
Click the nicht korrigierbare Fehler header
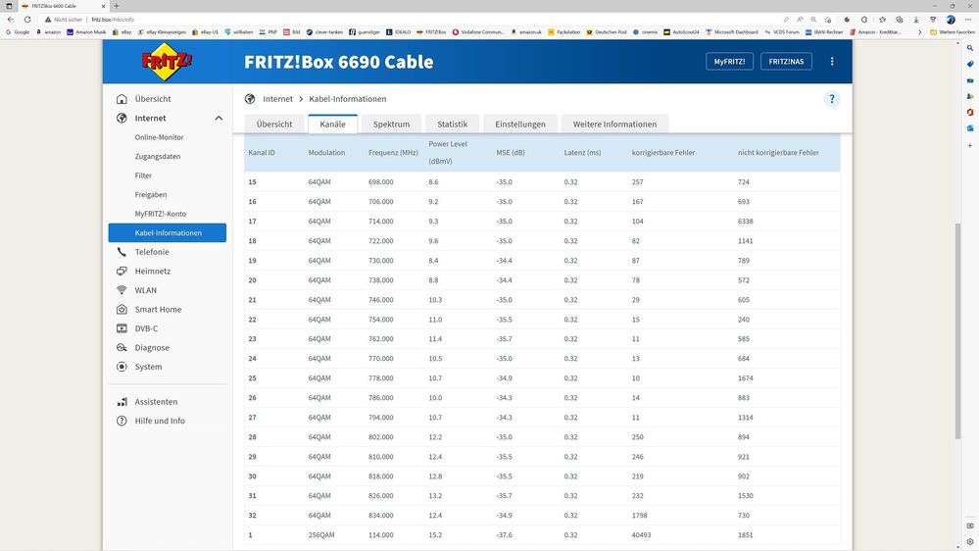pos(778,152)
